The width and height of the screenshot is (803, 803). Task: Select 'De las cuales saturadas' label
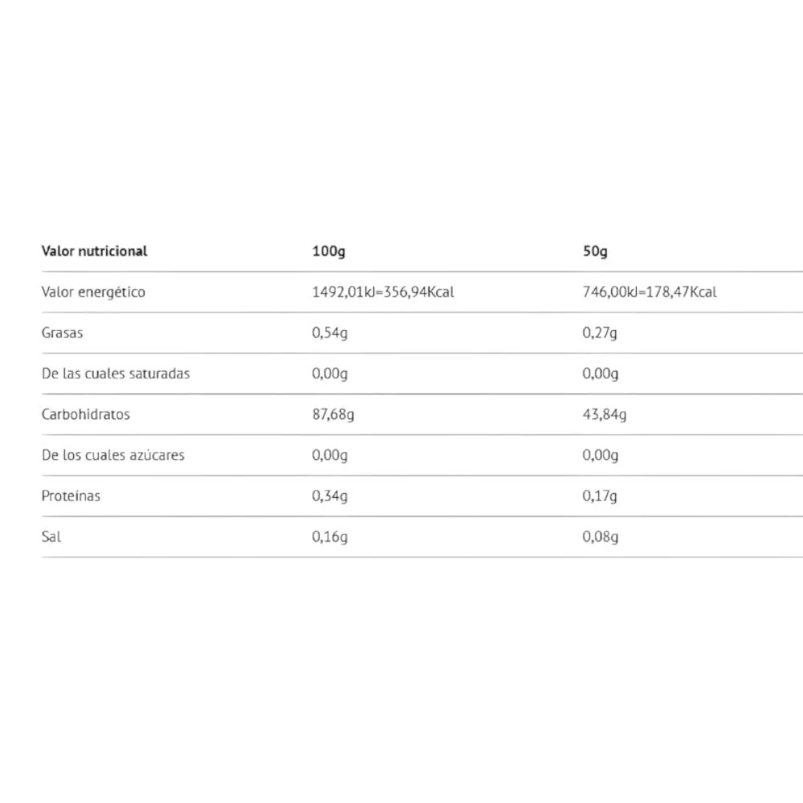116,373
